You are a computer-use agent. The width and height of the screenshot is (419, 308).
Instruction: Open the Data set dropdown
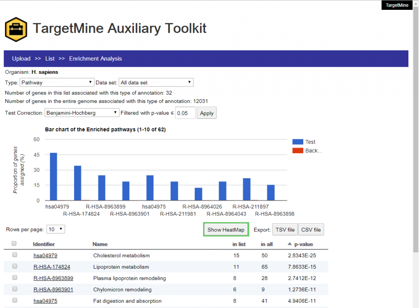pos(155,82)
